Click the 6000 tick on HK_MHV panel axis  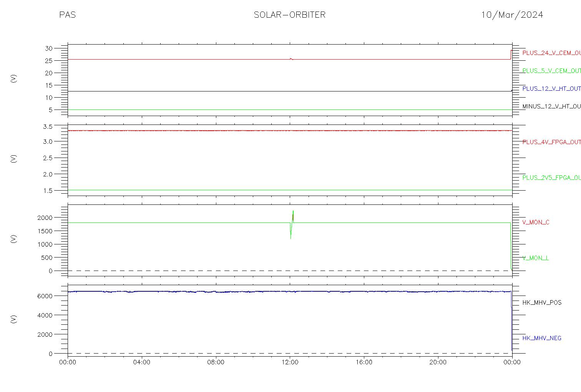pyautogui.click(x=45, y=296)
